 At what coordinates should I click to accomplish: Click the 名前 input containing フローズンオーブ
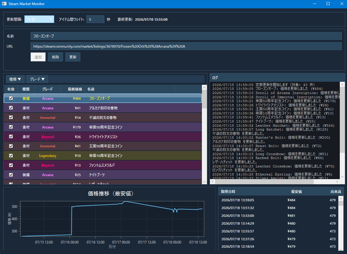[x=186, y=36]
